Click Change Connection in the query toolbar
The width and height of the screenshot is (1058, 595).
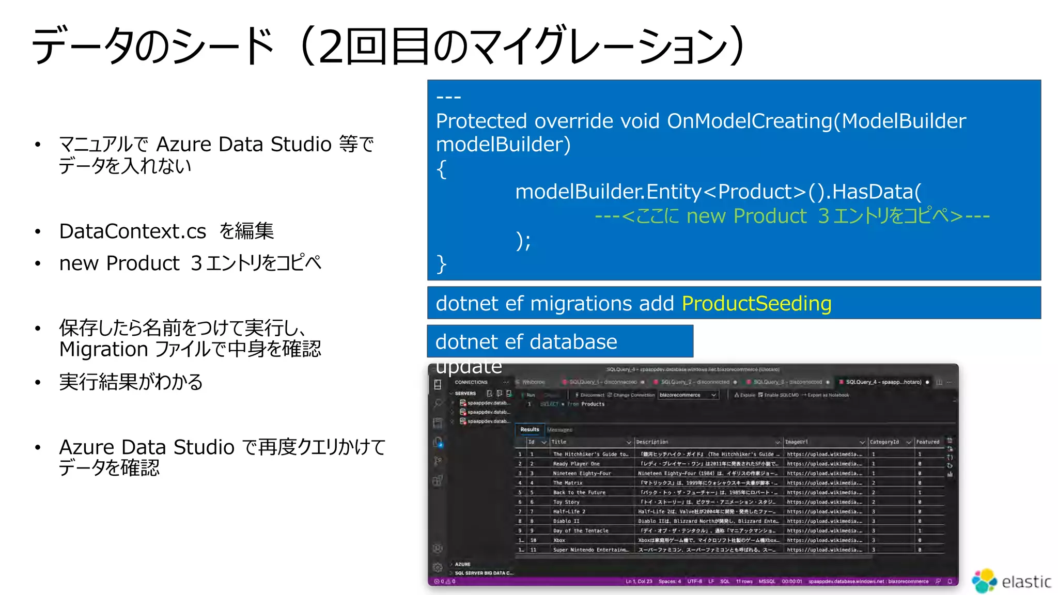(631, 395)
